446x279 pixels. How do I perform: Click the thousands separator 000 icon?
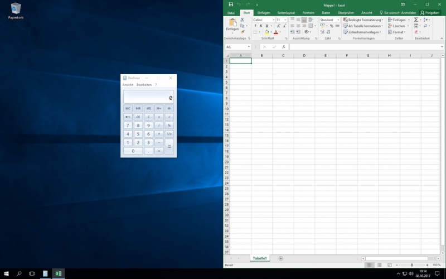point(337,26)
